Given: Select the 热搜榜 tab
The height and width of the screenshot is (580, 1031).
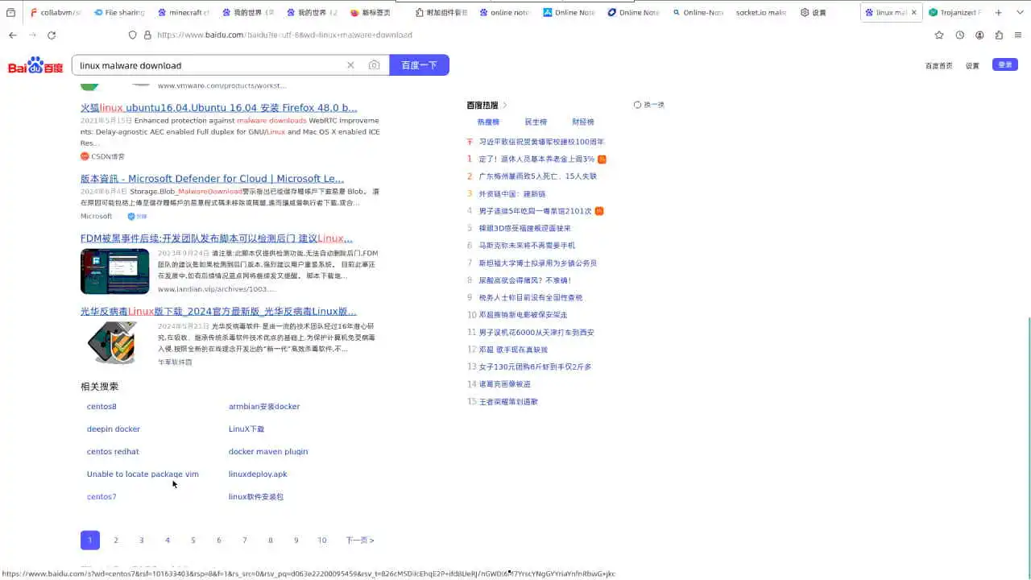Looking at the screenshot, I should (488, 122).
